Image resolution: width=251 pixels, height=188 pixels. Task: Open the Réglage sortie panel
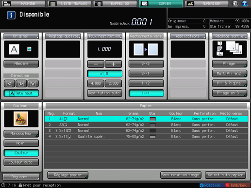tap(230, 36)
